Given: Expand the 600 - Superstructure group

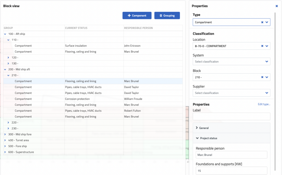Looking at the screenshot, I should [x=5, y=152].
